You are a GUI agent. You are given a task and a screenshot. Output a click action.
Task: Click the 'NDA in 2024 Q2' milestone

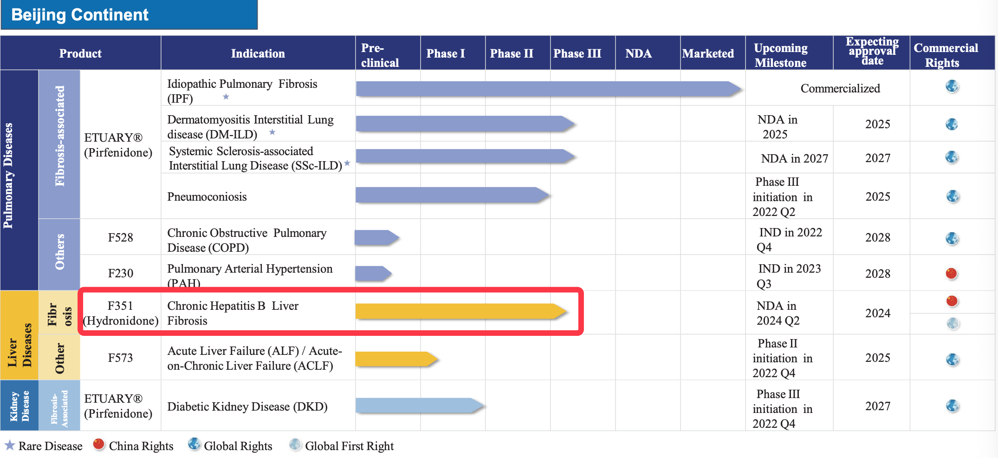point(778,313)
